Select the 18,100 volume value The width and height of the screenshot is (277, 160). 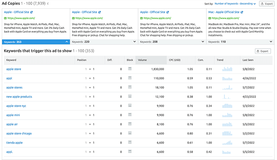click(x=160, y=88)
